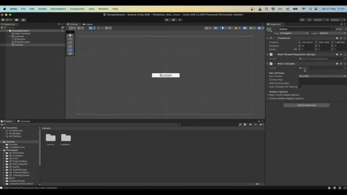Image resolution: width=347 pixels, height=195 pixels.
Task: Select the Scale tool in scene toolbar
Action: click(70, 47)
